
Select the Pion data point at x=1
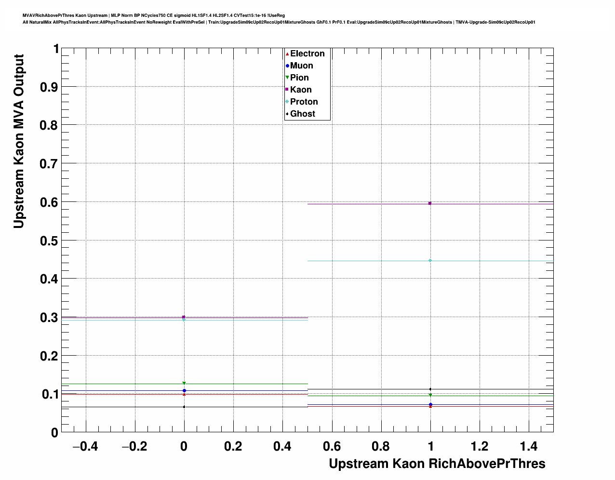[430, 395]
